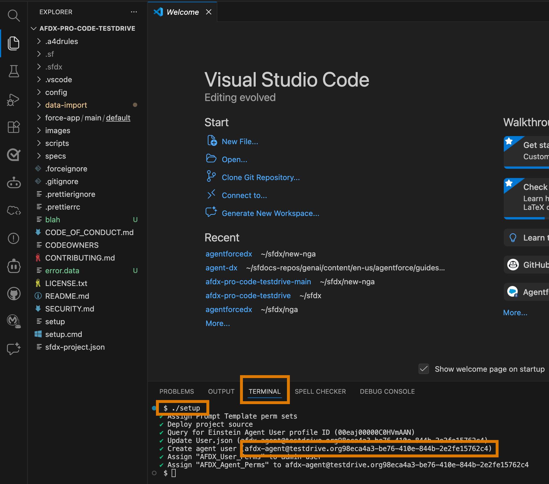The height and width of the screenshot is (484, 549).
Task: Expand the .sf folder
Action: [39, 54]
